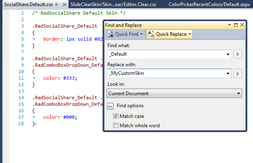The width and height of the screenshot is (253, 163).
Task: Maximize the Find and Replace window
Action: point(236,25)
